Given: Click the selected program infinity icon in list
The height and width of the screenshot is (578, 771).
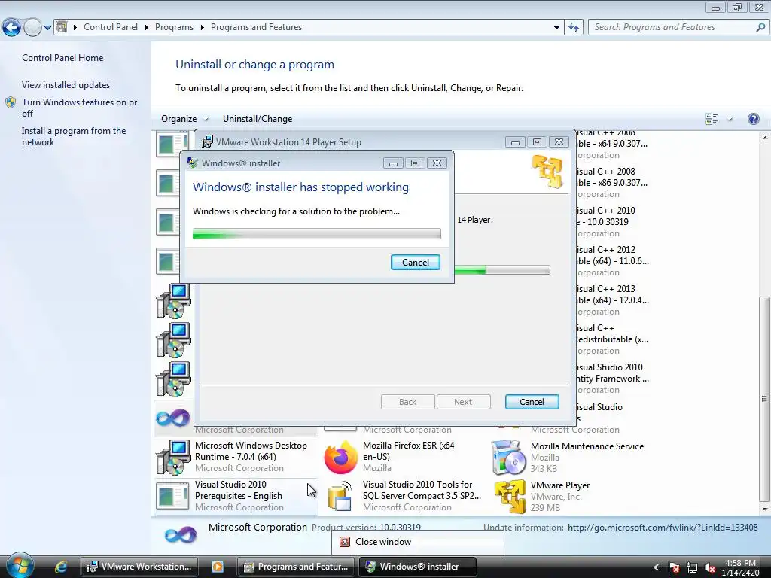Looking at the screenshot, I should pyautogui.click(x=172, y=418).
